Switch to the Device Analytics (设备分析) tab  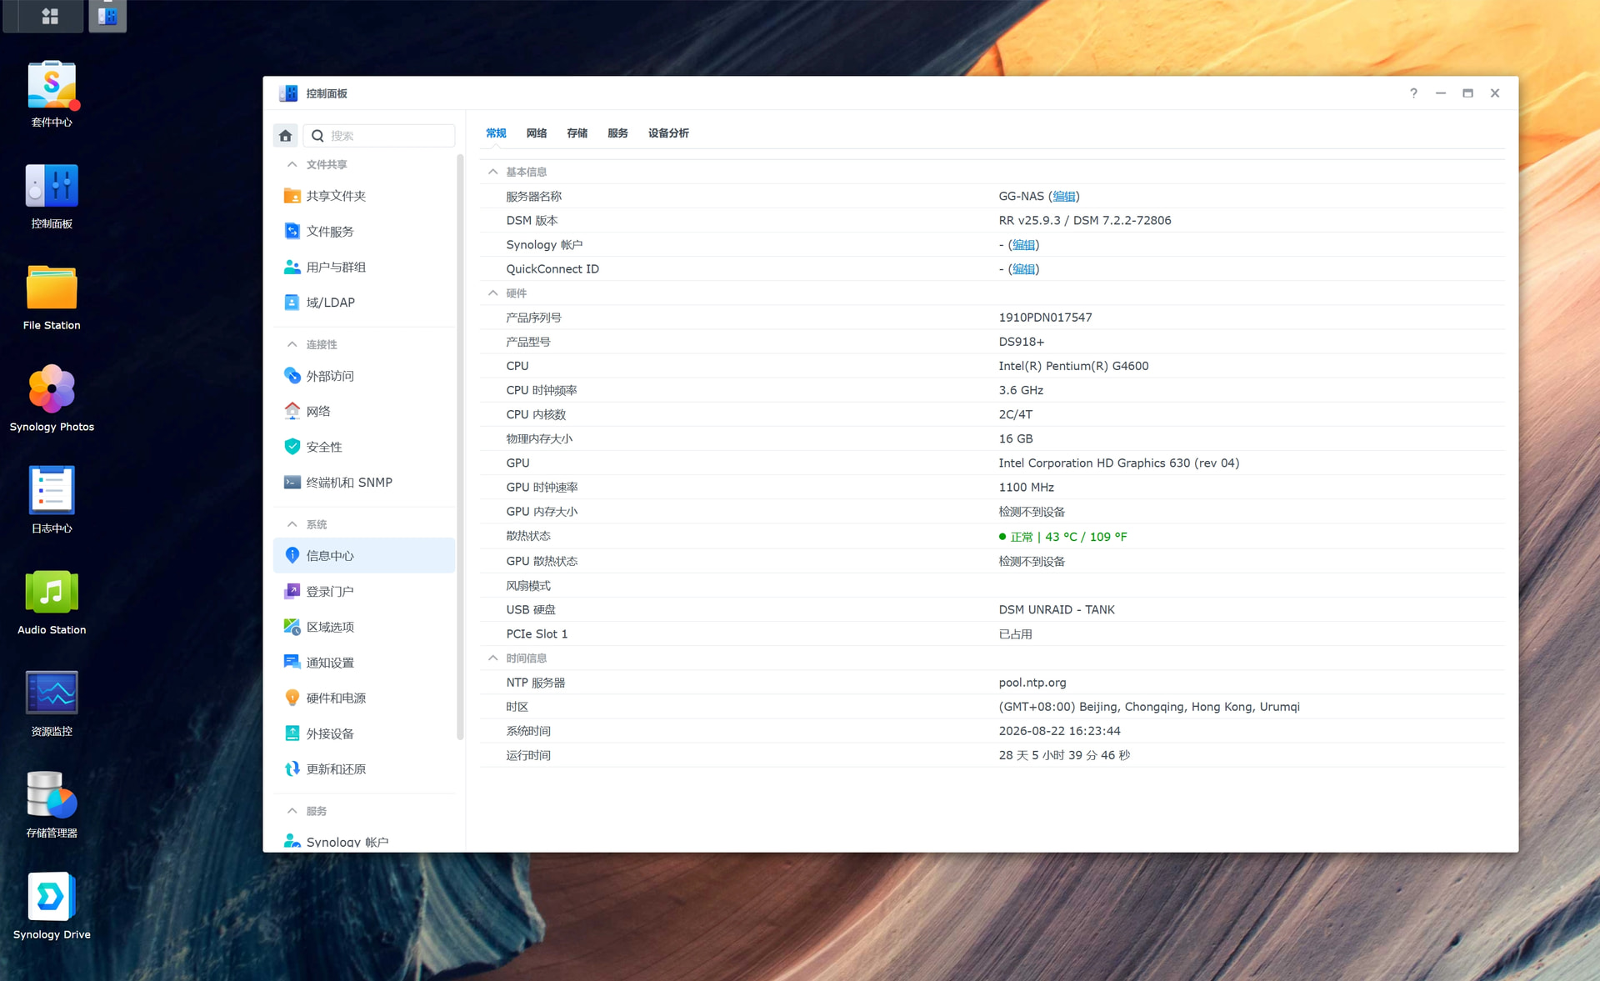668,133
